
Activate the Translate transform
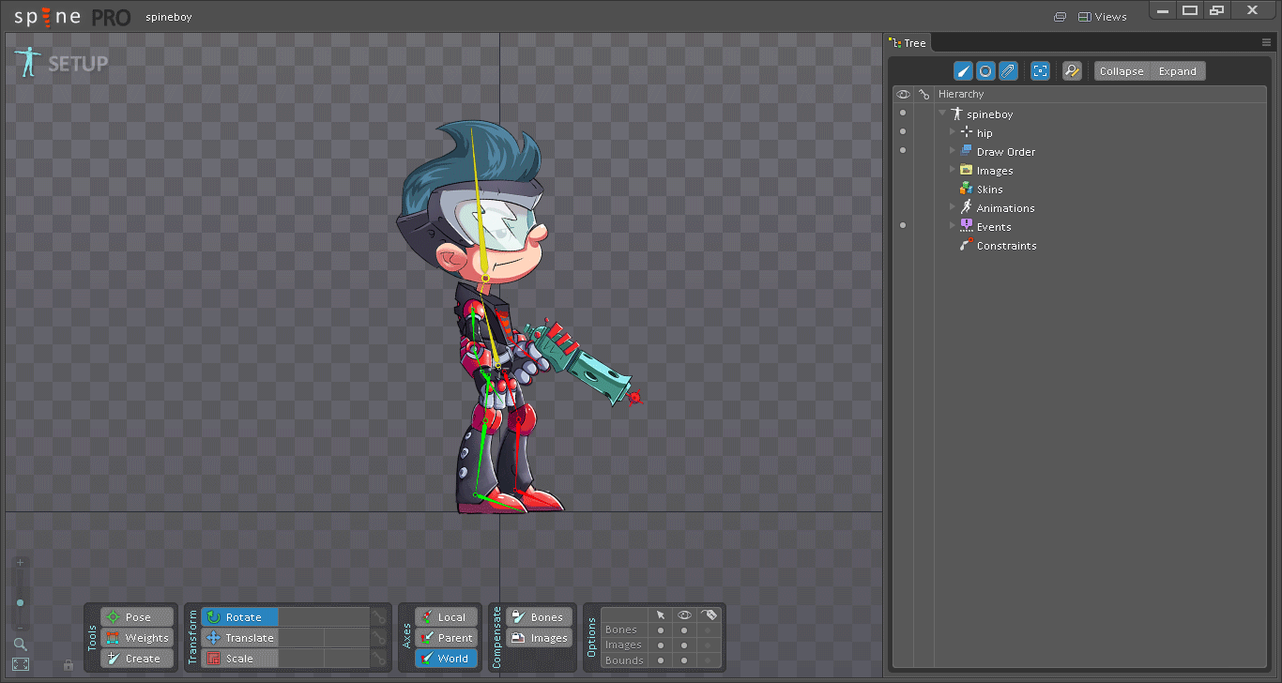pos(239,638)
